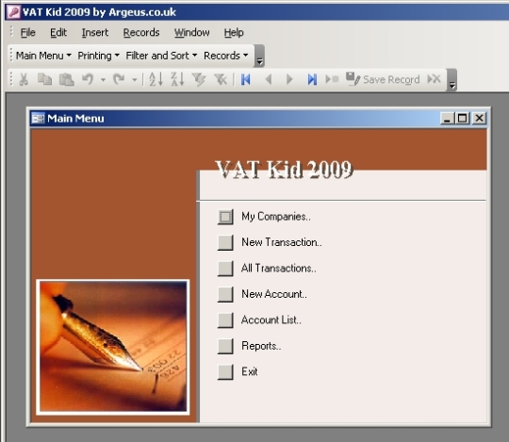Click the Account List button
Image resolution: width=509 pixels, height=442 pixels.
[225, 320]
